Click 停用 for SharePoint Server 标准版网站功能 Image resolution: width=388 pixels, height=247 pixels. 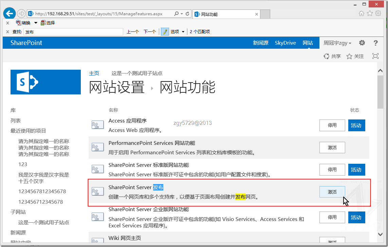click(x=332, y=170)
